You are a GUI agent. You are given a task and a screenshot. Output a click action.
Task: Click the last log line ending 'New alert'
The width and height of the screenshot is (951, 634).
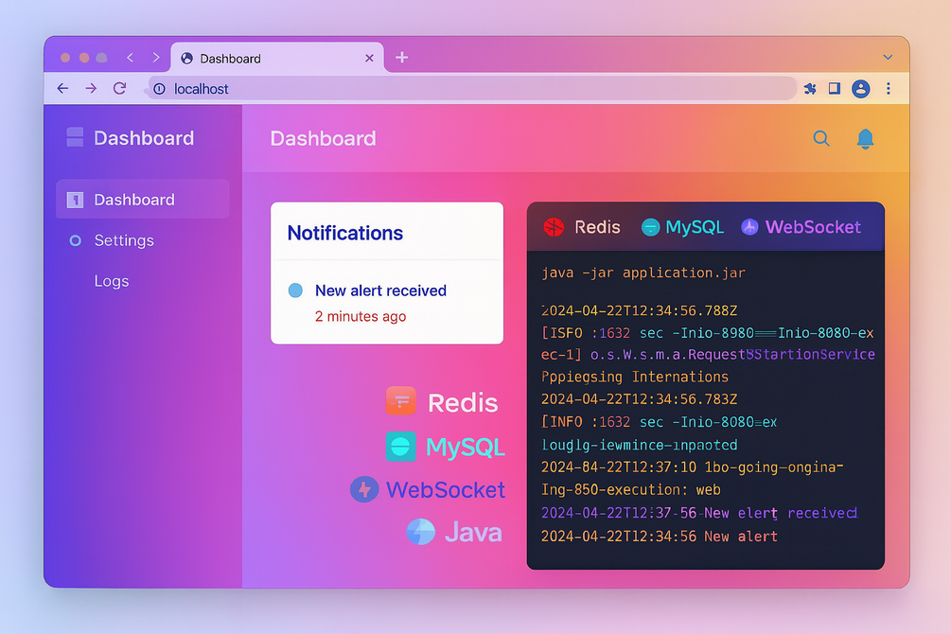click(660, 537)
